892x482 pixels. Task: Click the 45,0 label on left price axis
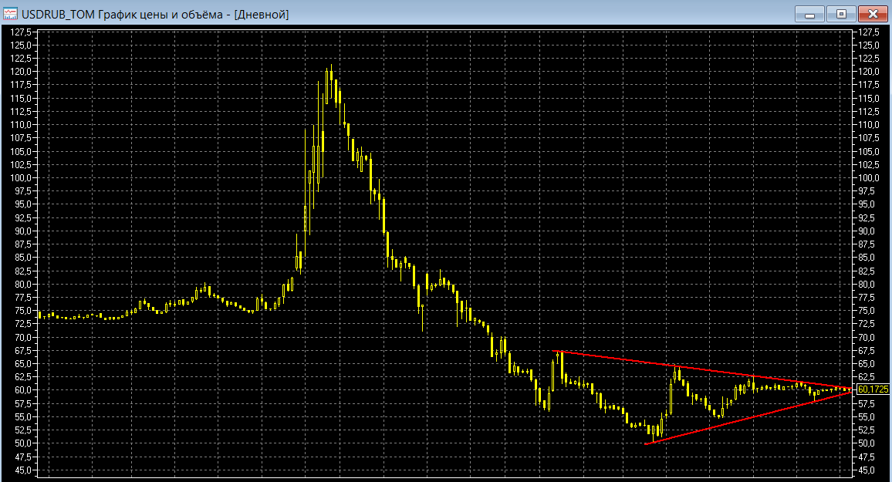23,470
